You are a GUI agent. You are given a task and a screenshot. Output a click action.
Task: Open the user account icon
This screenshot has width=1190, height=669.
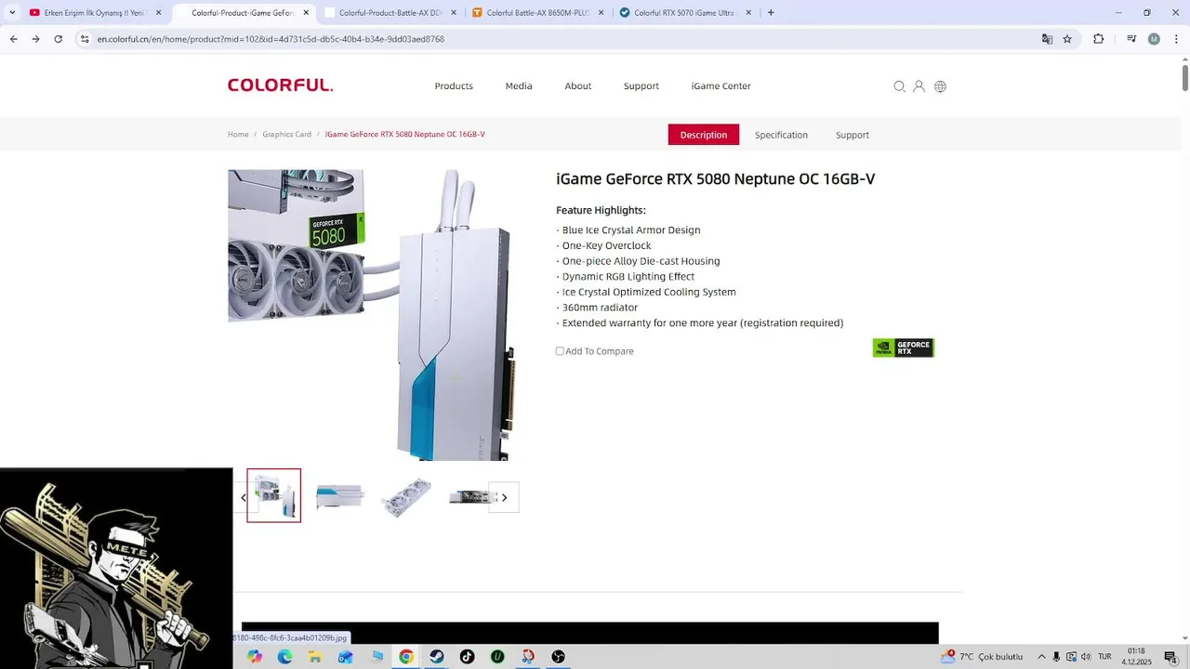[919, 86]
